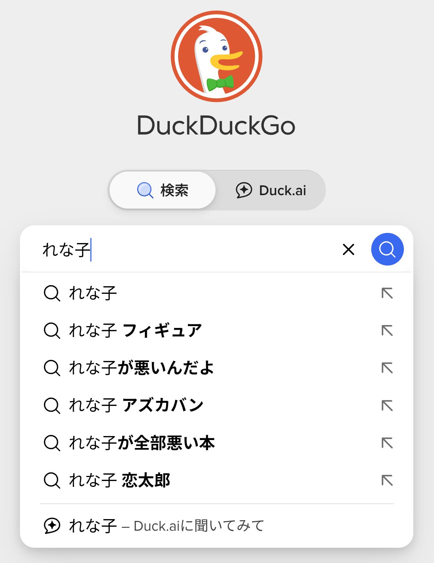Use the arrow icon beside れな子 アズカバン
434x563 pixels.
[x=387, y=405]
